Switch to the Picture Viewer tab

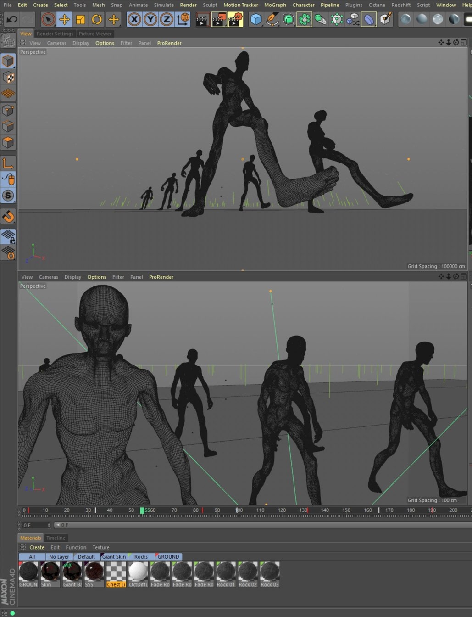pos(95,34)
